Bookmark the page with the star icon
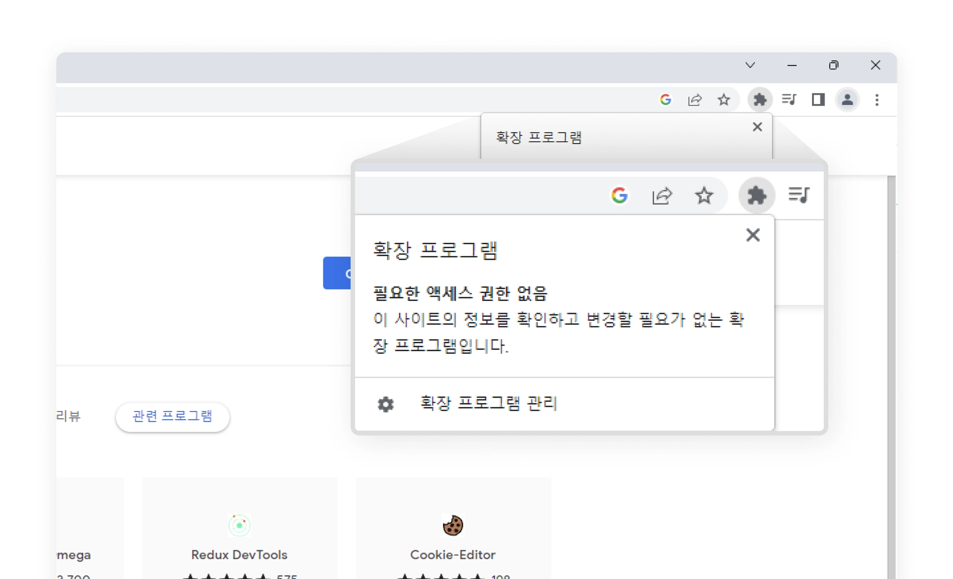This screenshot has height=579, width=953. [724, 100]
